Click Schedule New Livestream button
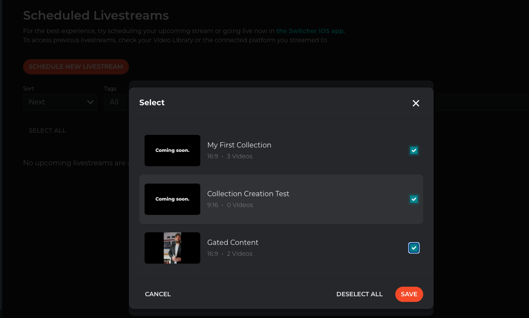This screenshot has height=318, width=529. point(76,67)
